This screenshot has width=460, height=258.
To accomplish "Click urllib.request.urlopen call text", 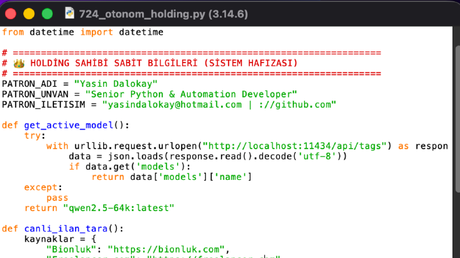I will pyautogui.click(x=136, y=146).
